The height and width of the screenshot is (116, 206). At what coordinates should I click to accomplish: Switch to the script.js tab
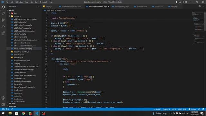(49, 6)
